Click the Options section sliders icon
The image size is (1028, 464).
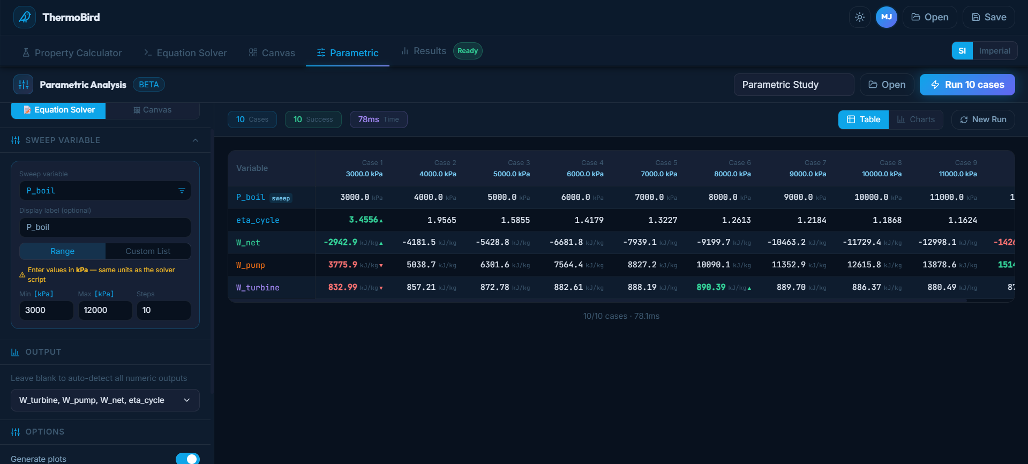click(x=16, y=432)
